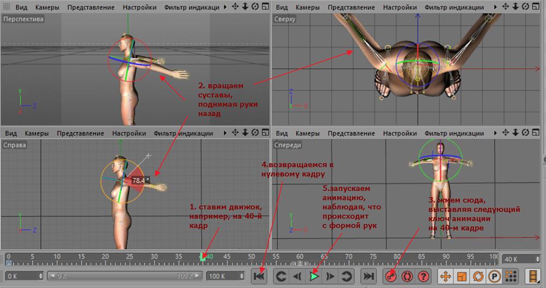Click zoom camera icon in Перспектива viewport

245,6
